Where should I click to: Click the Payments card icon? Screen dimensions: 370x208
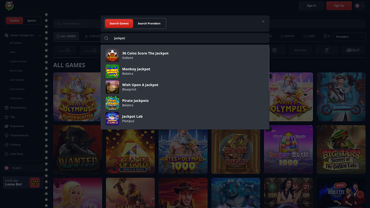tap(7, 126)
